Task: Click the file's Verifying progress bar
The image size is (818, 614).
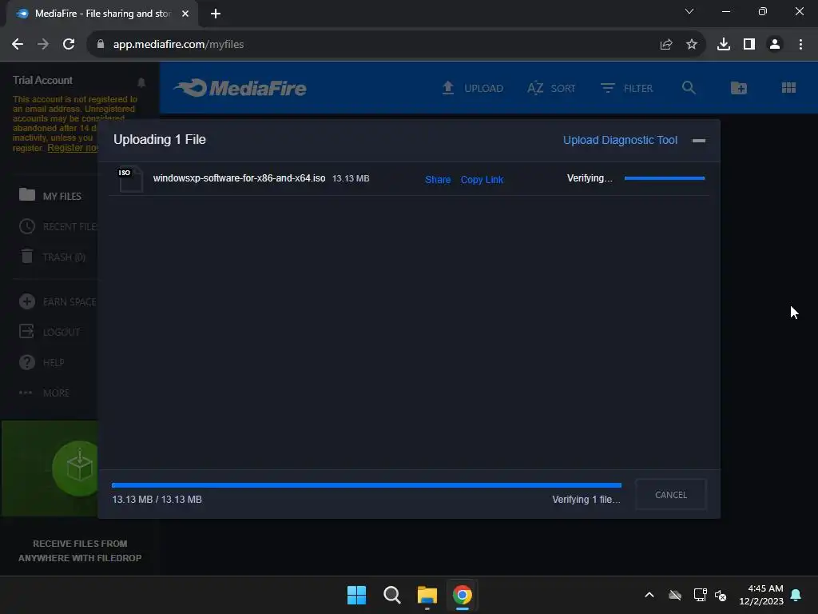Action: coord(664,178)
